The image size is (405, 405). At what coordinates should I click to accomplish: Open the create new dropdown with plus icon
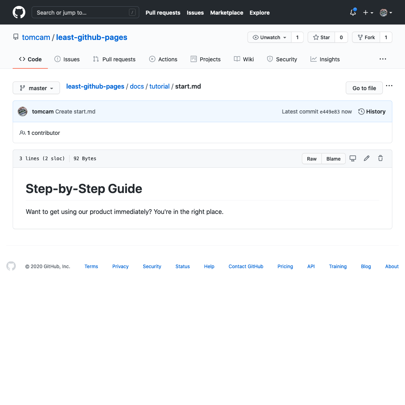368,12
